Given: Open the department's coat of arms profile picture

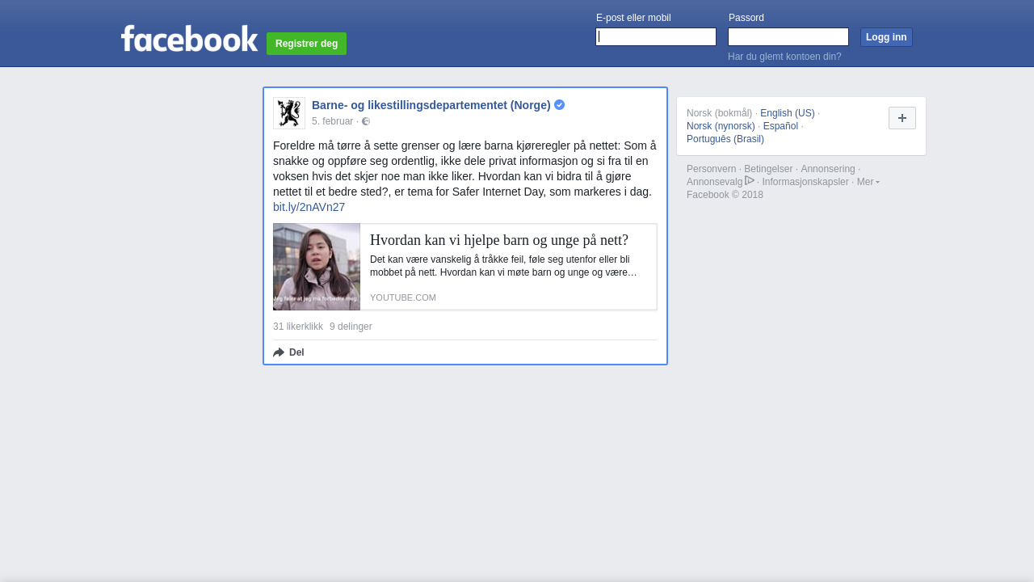Looking at the screenshot, I should 289,113.
